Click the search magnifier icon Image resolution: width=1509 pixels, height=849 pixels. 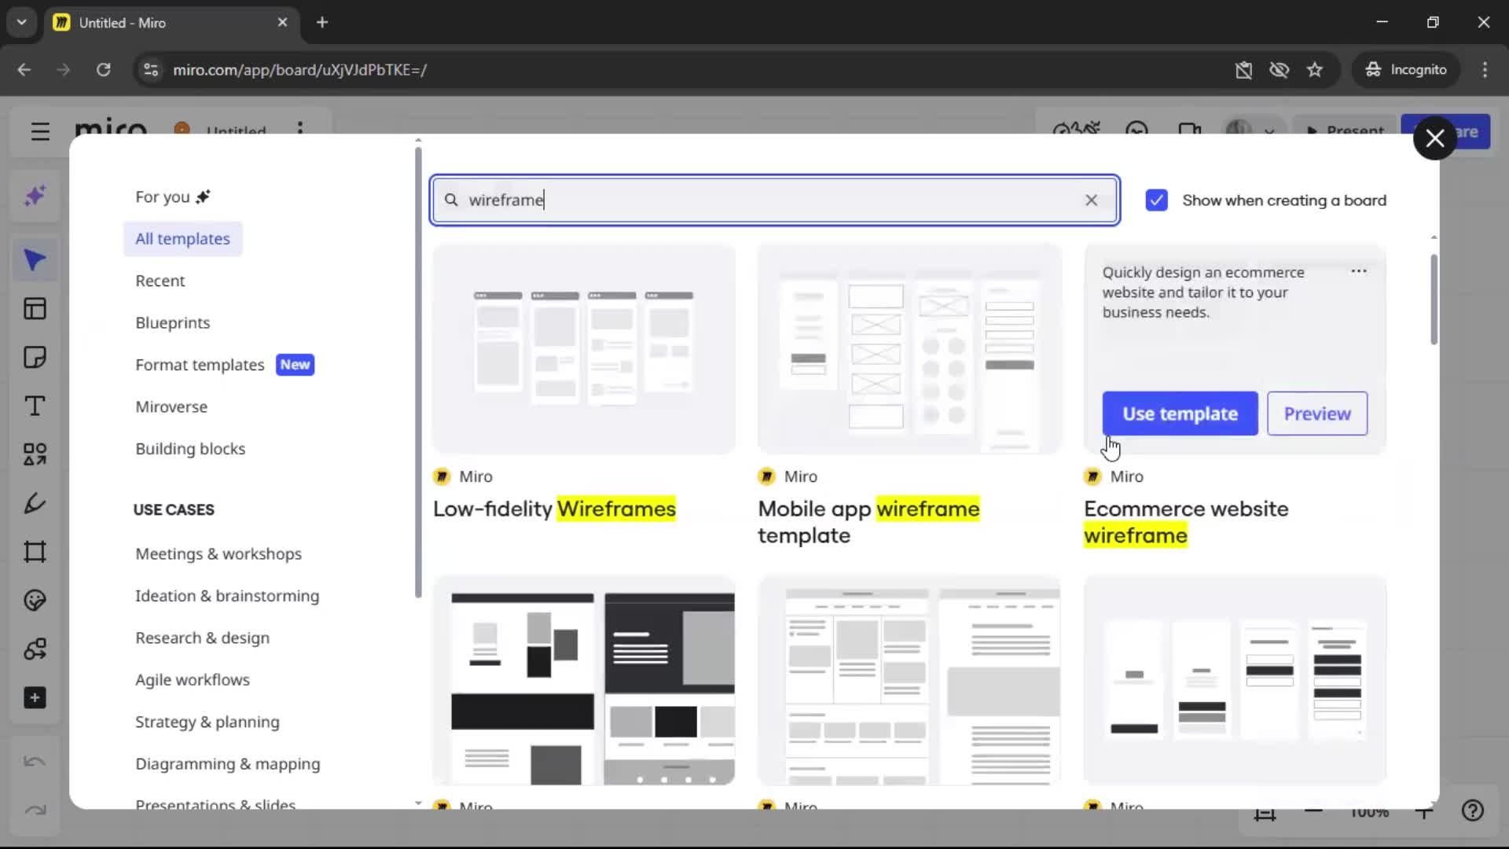[x=451, y=200]
